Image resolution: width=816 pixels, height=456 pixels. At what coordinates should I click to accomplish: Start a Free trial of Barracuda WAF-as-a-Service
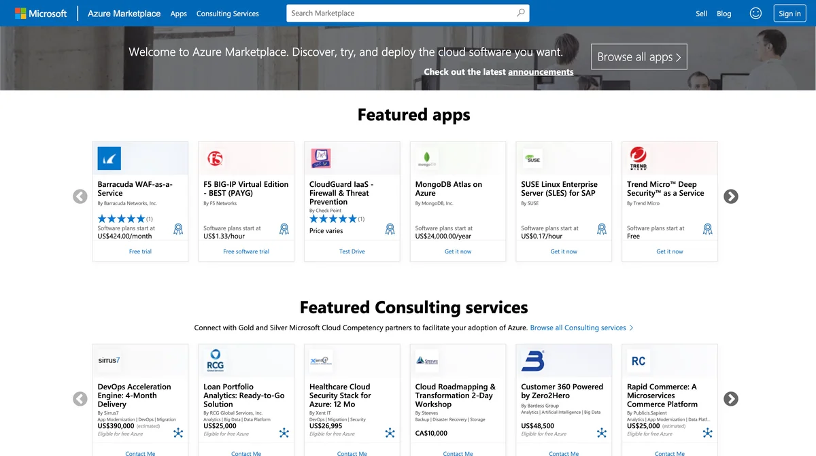(x=140, y=251)
